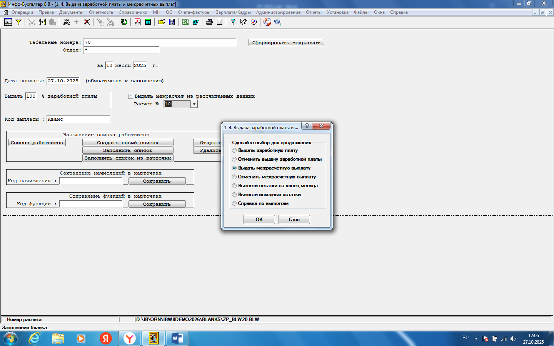
Task: Expand the 'Расчет №' dropdown arrow
Action: click(x=194, y=104)
